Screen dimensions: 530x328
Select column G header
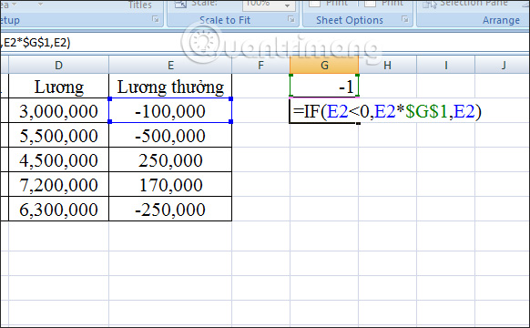[324, 65]
